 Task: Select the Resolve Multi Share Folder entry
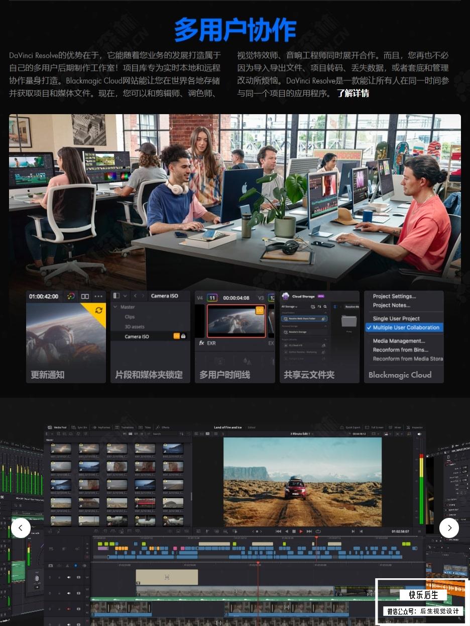tap(305, 319)
